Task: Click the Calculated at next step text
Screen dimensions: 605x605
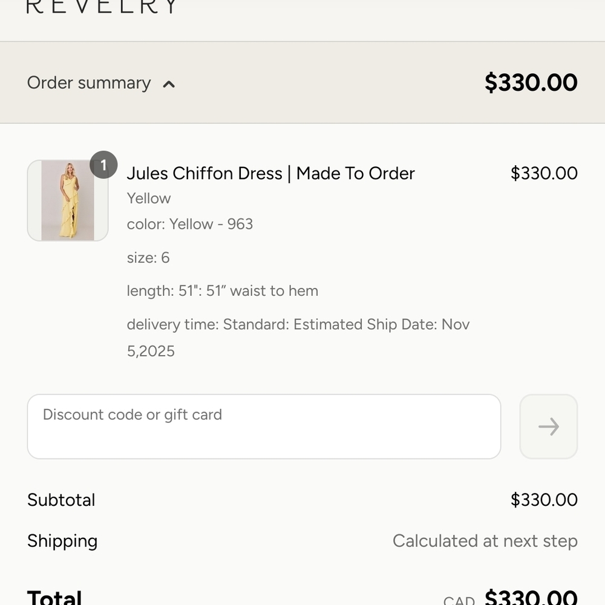Action: click(x=485, y=541)
